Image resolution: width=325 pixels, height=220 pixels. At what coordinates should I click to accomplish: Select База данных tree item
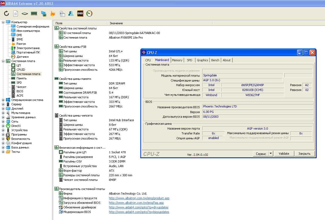pyautogui.click(x=20, y=147)
